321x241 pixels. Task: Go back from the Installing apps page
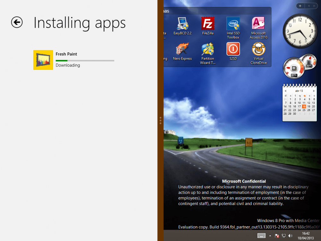click(x=17, y=22)
